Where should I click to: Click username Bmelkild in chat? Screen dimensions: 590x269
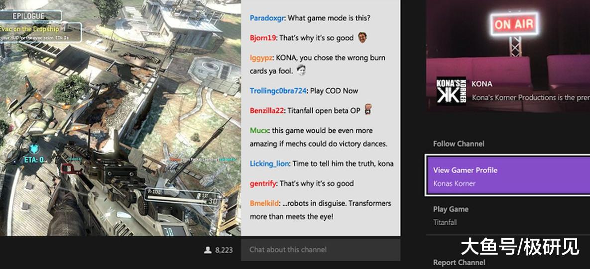(264, 203)
